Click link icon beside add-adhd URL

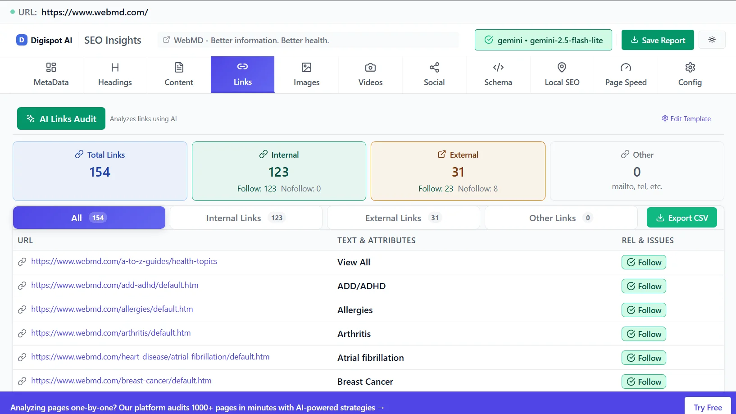pos(22,286)
